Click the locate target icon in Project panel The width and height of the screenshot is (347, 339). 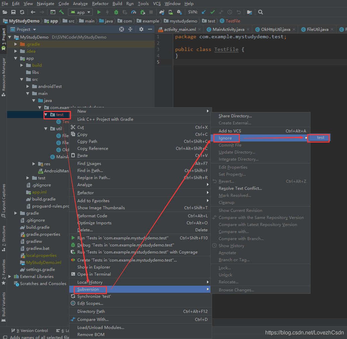point(122,30)
